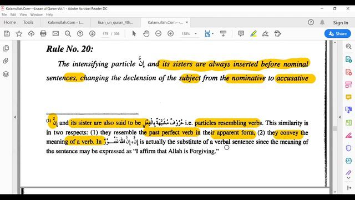Click the scrollbar up arrow
Image resolution: width=355 pixels, height=200 pixels.
[335, 42]
